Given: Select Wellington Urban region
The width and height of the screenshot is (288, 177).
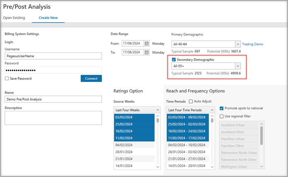Looking at the screenshot, I should tap(239, 167).
